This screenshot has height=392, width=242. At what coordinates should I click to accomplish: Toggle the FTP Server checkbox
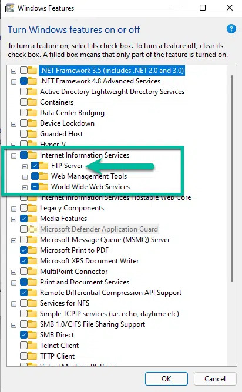35,166
